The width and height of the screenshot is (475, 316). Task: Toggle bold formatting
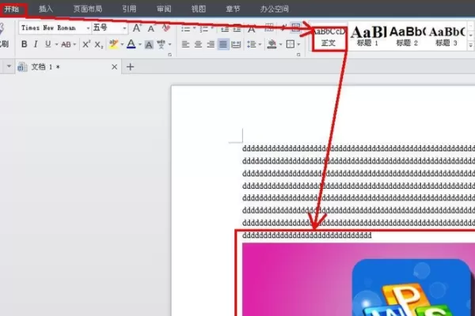pos(25,44)
